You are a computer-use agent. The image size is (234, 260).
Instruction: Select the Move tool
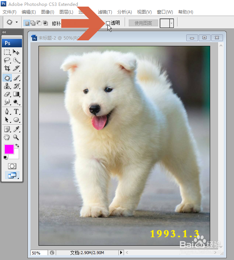(16, 52)
